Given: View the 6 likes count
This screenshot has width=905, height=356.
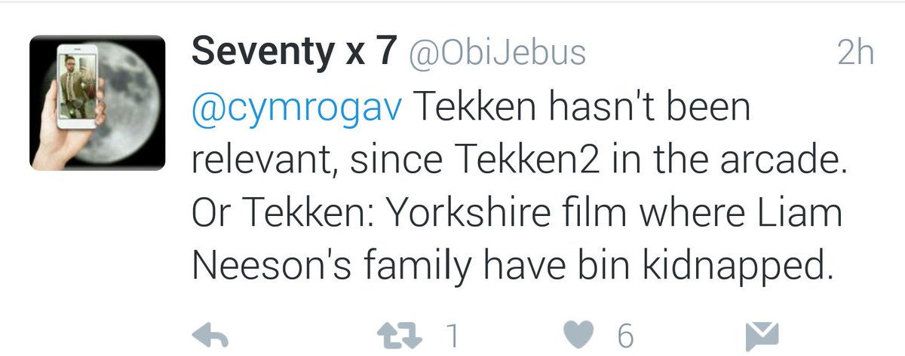Looking at the screenshot, I should pos(625,336).
